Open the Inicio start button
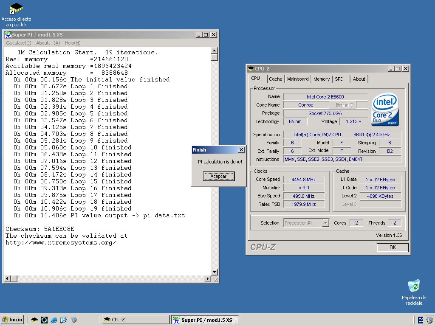 (x=12, y=320)
